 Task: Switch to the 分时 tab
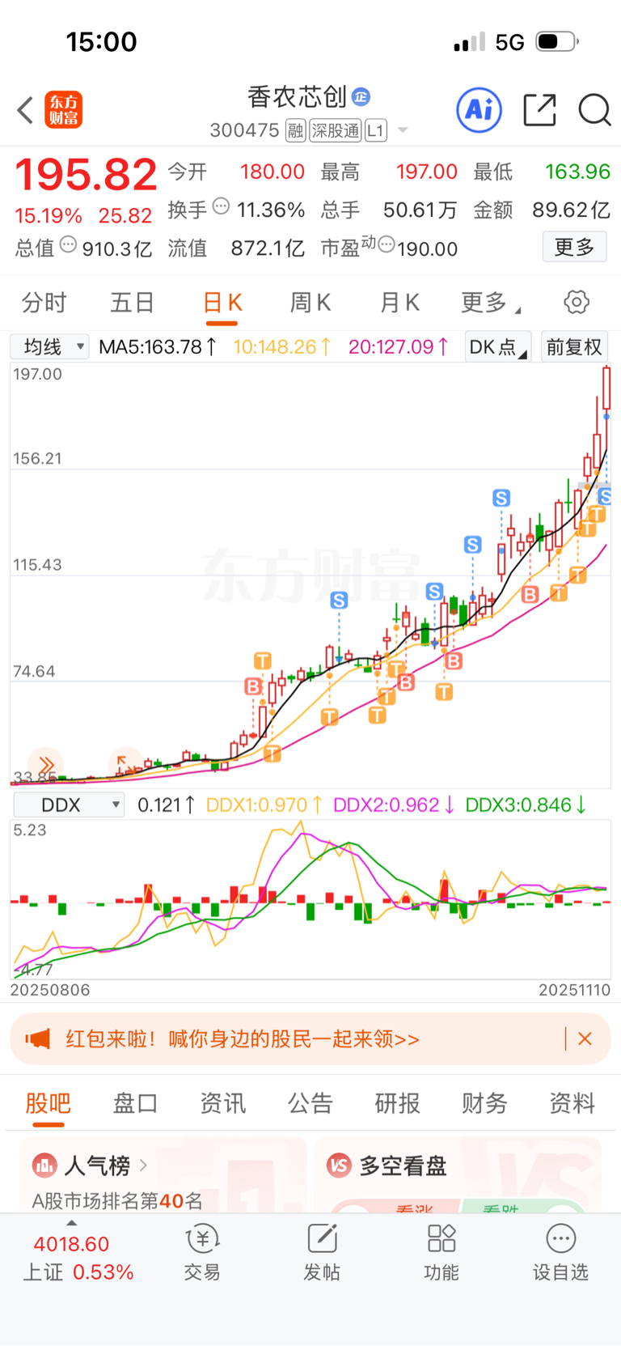point(44,303)
